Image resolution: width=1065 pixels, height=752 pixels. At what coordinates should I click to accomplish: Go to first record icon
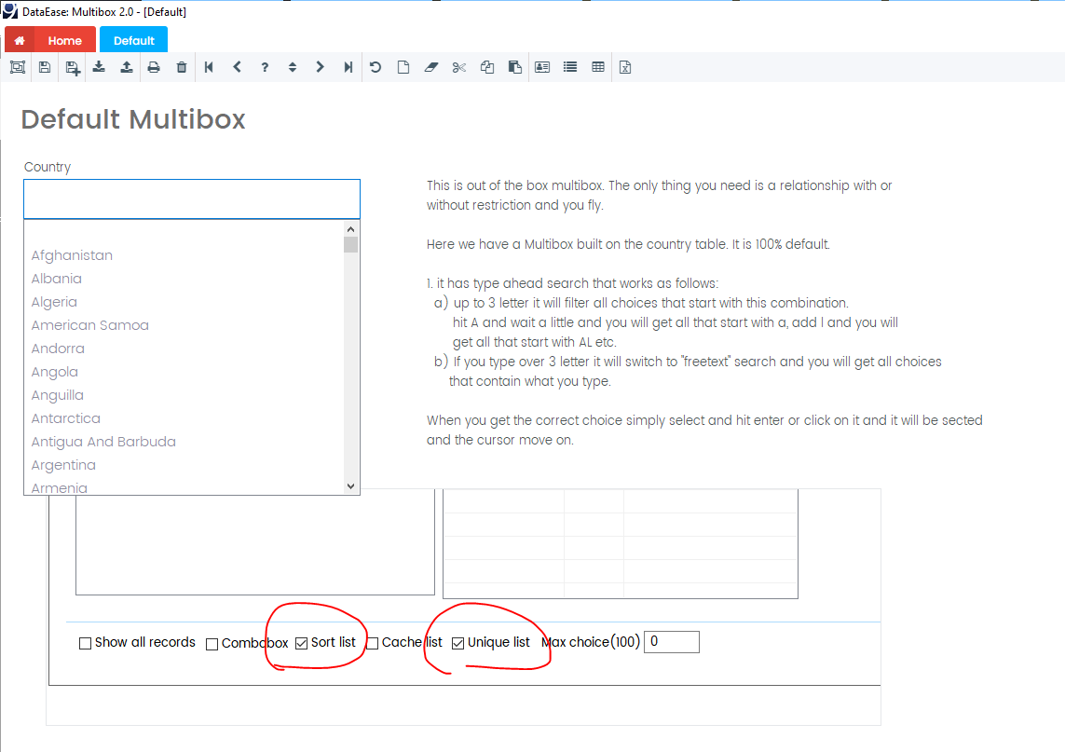(210, 67)
